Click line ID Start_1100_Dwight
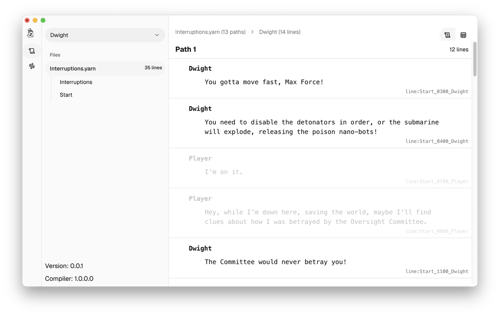500x316 pixels. (x=437, y=271)
